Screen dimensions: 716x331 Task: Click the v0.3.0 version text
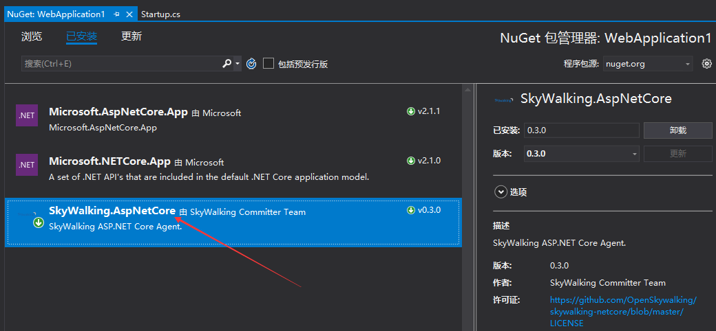pos(429,210)
